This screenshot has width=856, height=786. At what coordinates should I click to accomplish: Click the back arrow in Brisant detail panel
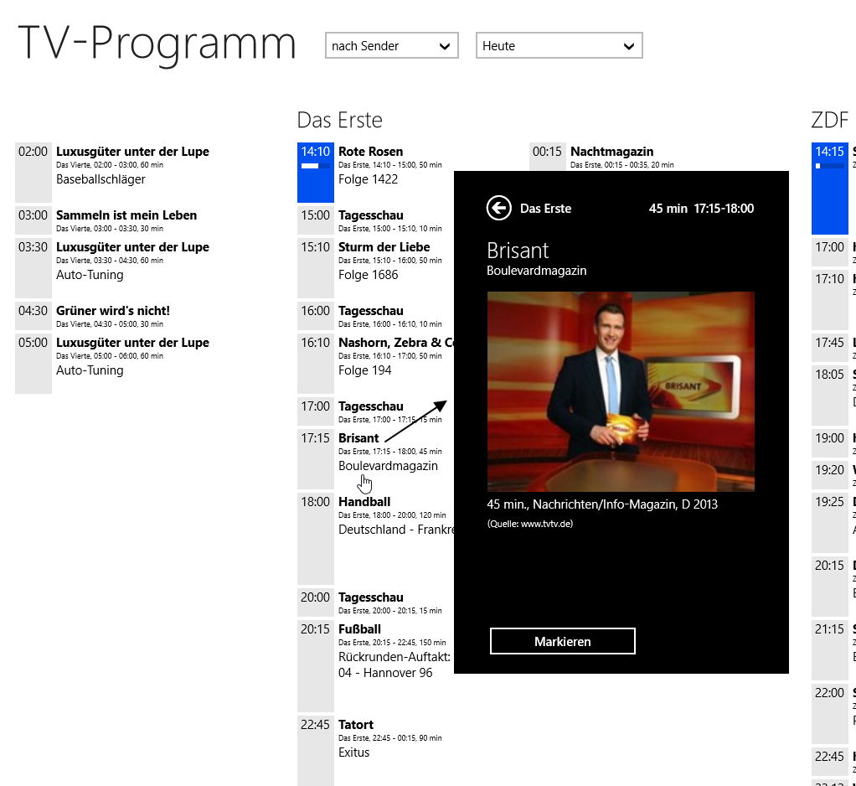pyautogui.click(x=498, y=208)
